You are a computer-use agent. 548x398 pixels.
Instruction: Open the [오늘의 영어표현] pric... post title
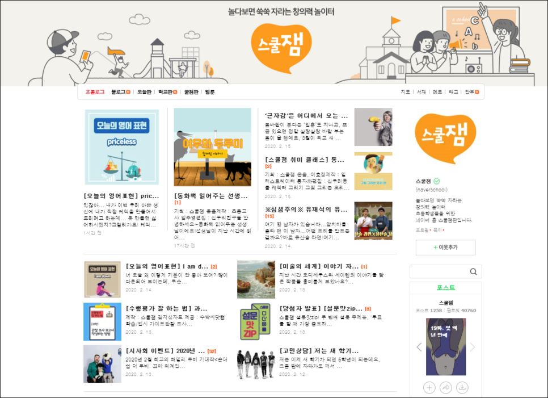click(121, 196)
